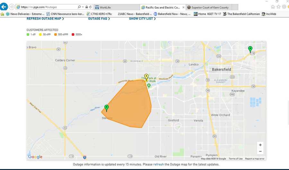The image size is (289, 170).
Task: Click the Gosford map label
Action: pyautogui.click(x=173, y=120)
